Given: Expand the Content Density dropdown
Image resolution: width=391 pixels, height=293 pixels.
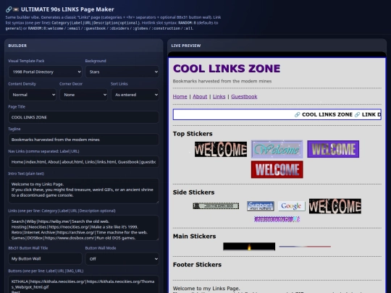Looking at the screenshot, I should pos(32,95).
